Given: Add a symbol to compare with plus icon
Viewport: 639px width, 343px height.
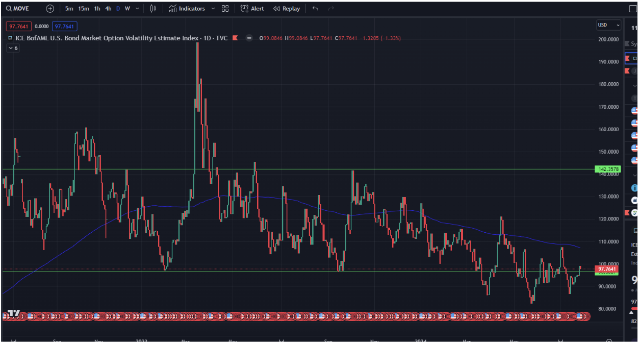Looking at the screenshot, I should [49, 9].
